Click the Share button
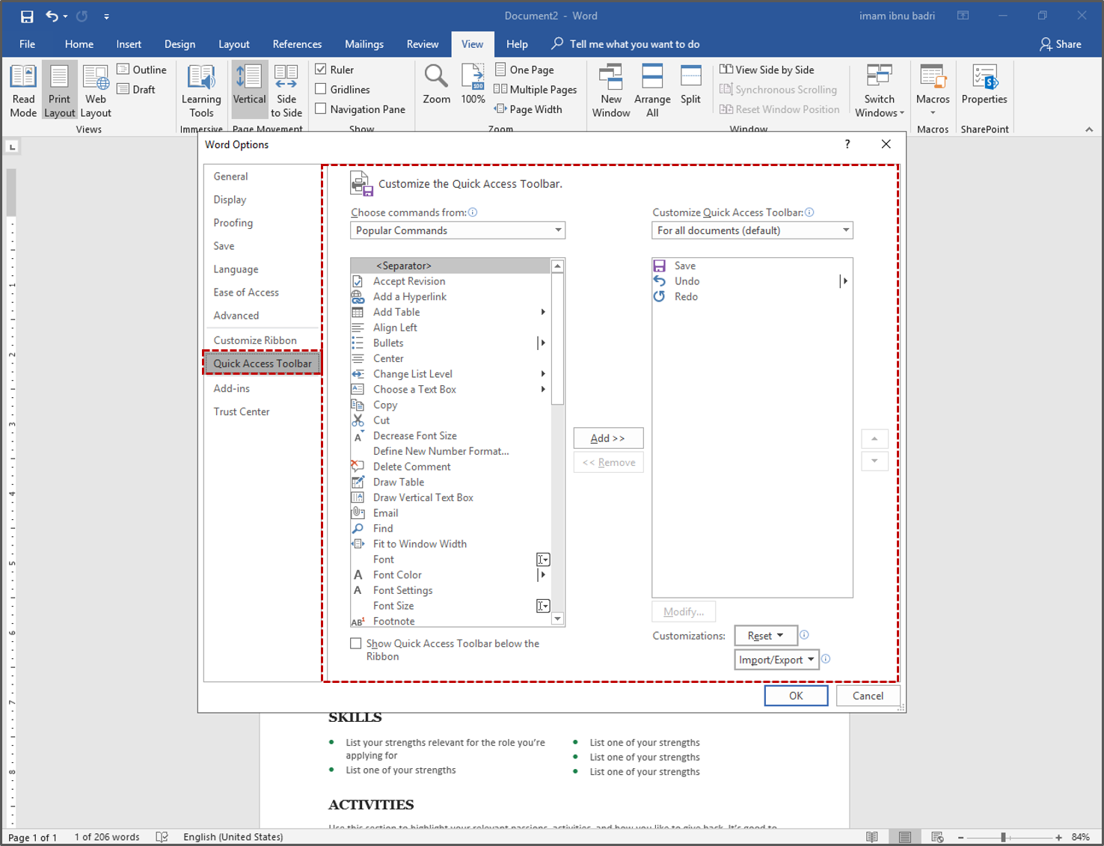 [1061, 44]
